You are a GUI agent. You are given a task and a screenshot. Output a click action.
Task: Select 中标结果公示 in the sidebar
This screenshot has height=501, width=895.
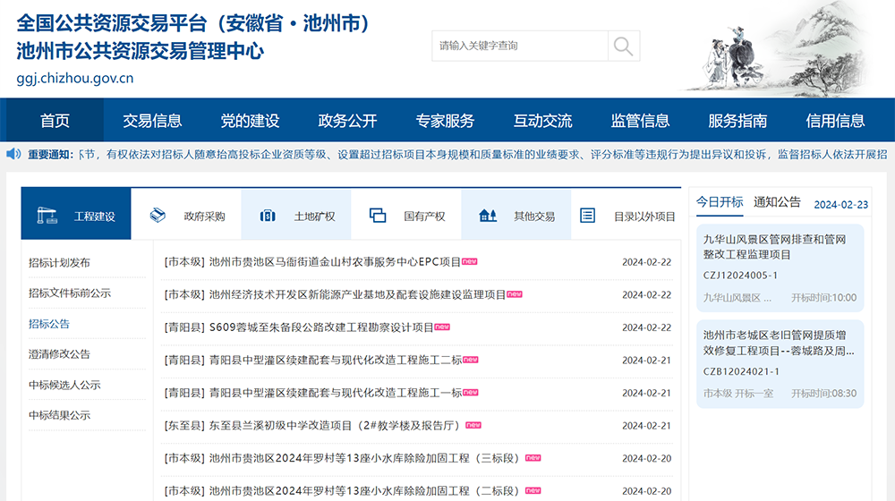tap(59, 415)
